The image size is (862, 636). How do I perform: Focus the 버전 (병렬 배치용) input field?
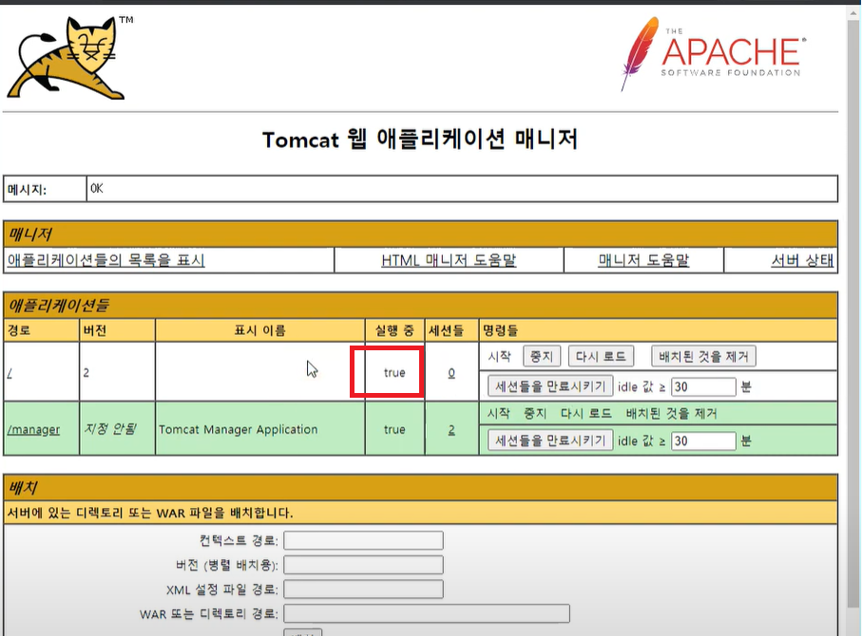tap(363, 565)
